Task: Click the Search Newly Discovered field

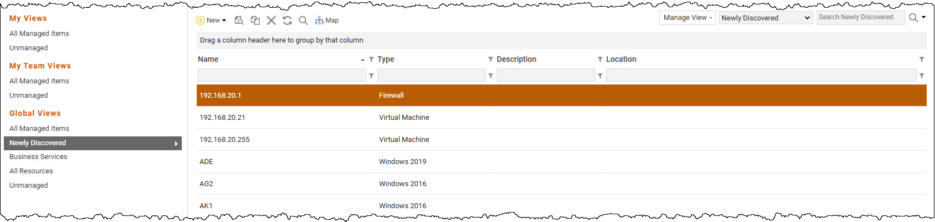Action: [x=860, y=18]
